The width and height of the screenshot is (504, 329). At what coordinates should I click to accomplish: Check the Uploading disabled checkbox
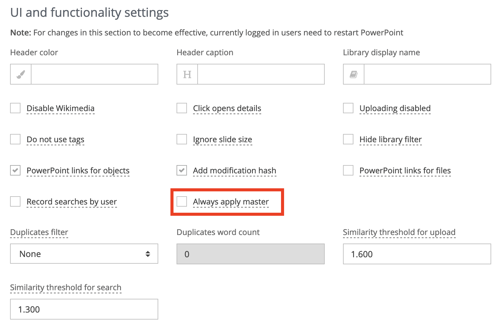point(348,108)
